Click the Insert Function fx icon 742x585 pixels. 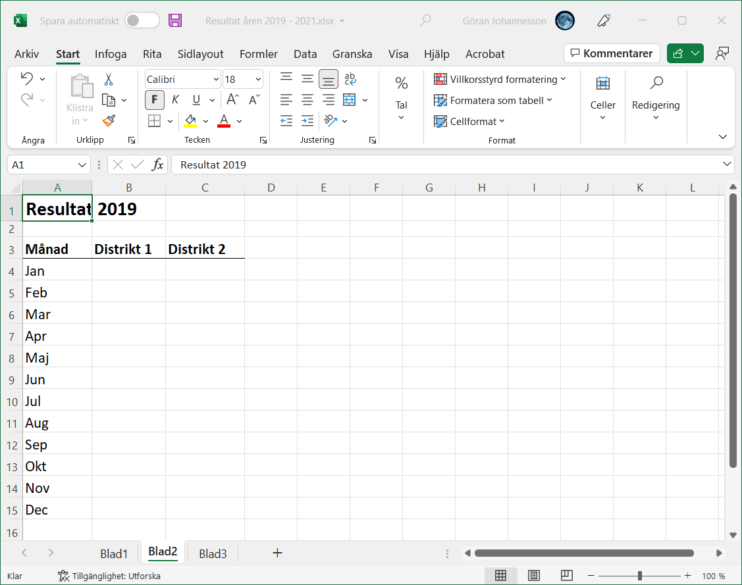pos(157,165)
